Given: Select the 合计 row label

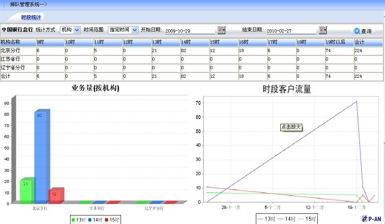Looking at the screenshot, I should [5, 76].
